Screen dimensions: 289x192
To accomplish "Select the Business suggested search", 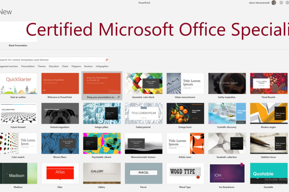I will pyautogui.click(x=88, y=66).
